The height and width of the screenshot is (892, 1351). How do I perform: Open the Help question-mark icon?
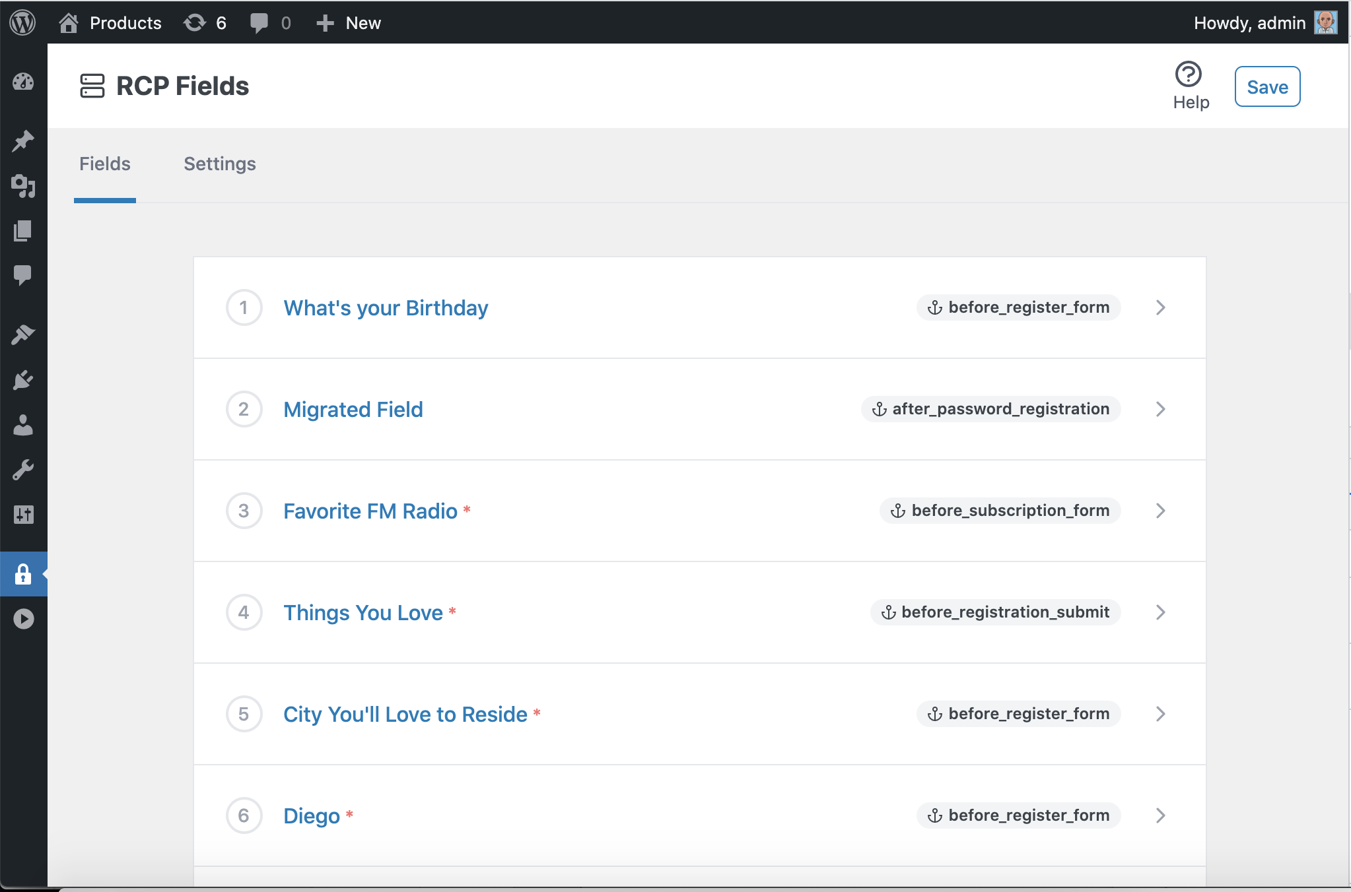[1189, 74]
